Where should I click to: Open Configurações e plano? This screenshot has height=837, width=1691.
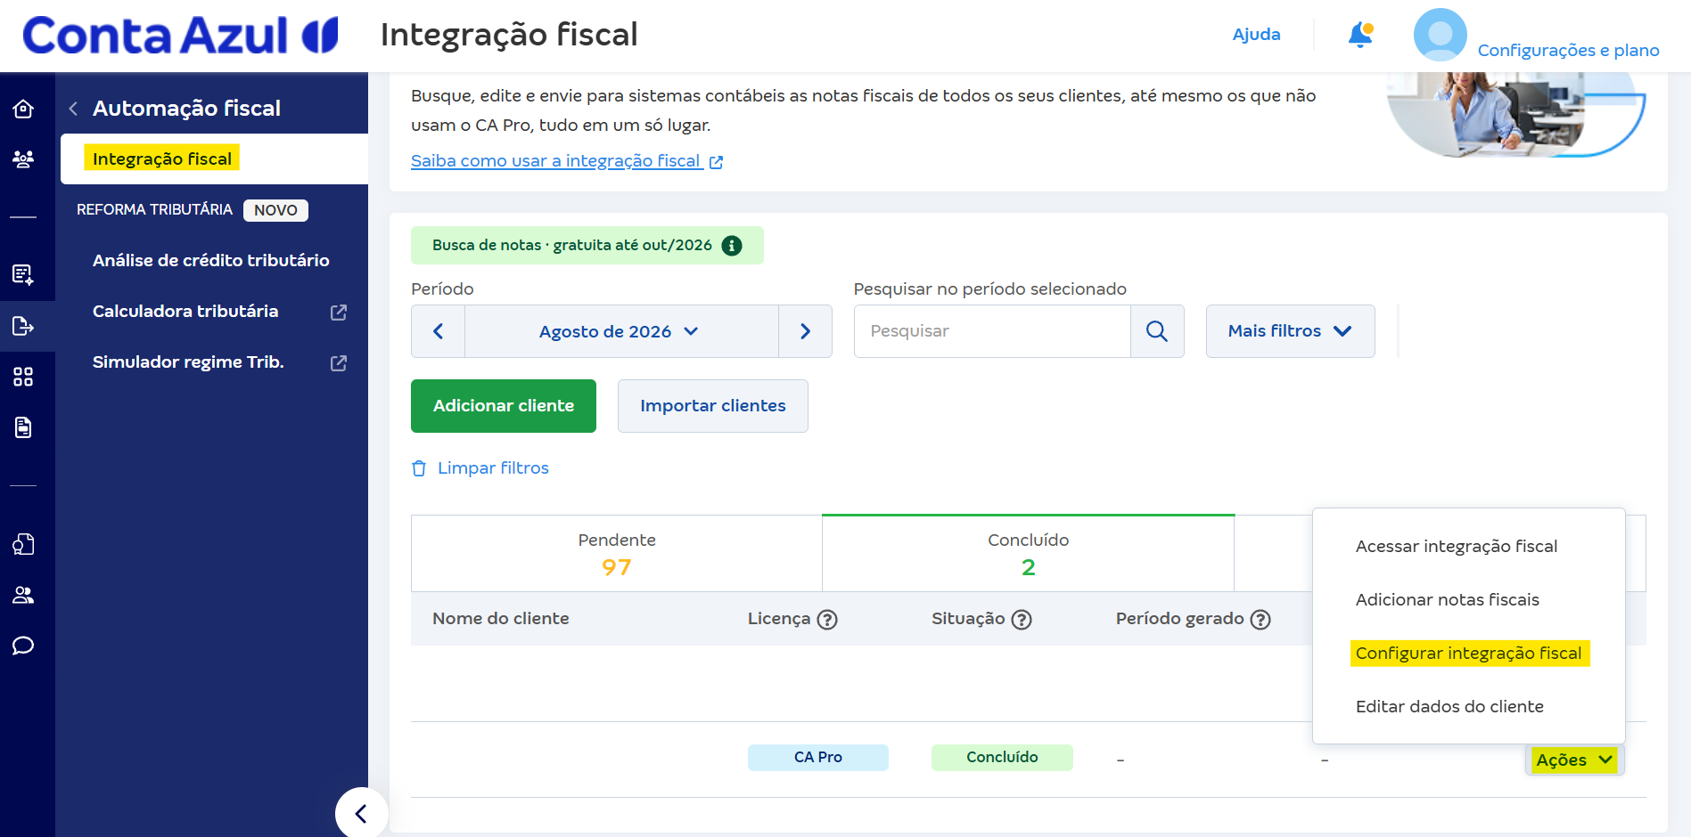[x=1568, y=51]
